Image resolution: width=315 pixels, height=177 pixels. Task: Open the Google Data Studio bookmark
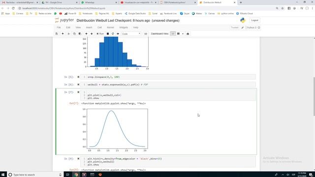[x=135, y=14]
